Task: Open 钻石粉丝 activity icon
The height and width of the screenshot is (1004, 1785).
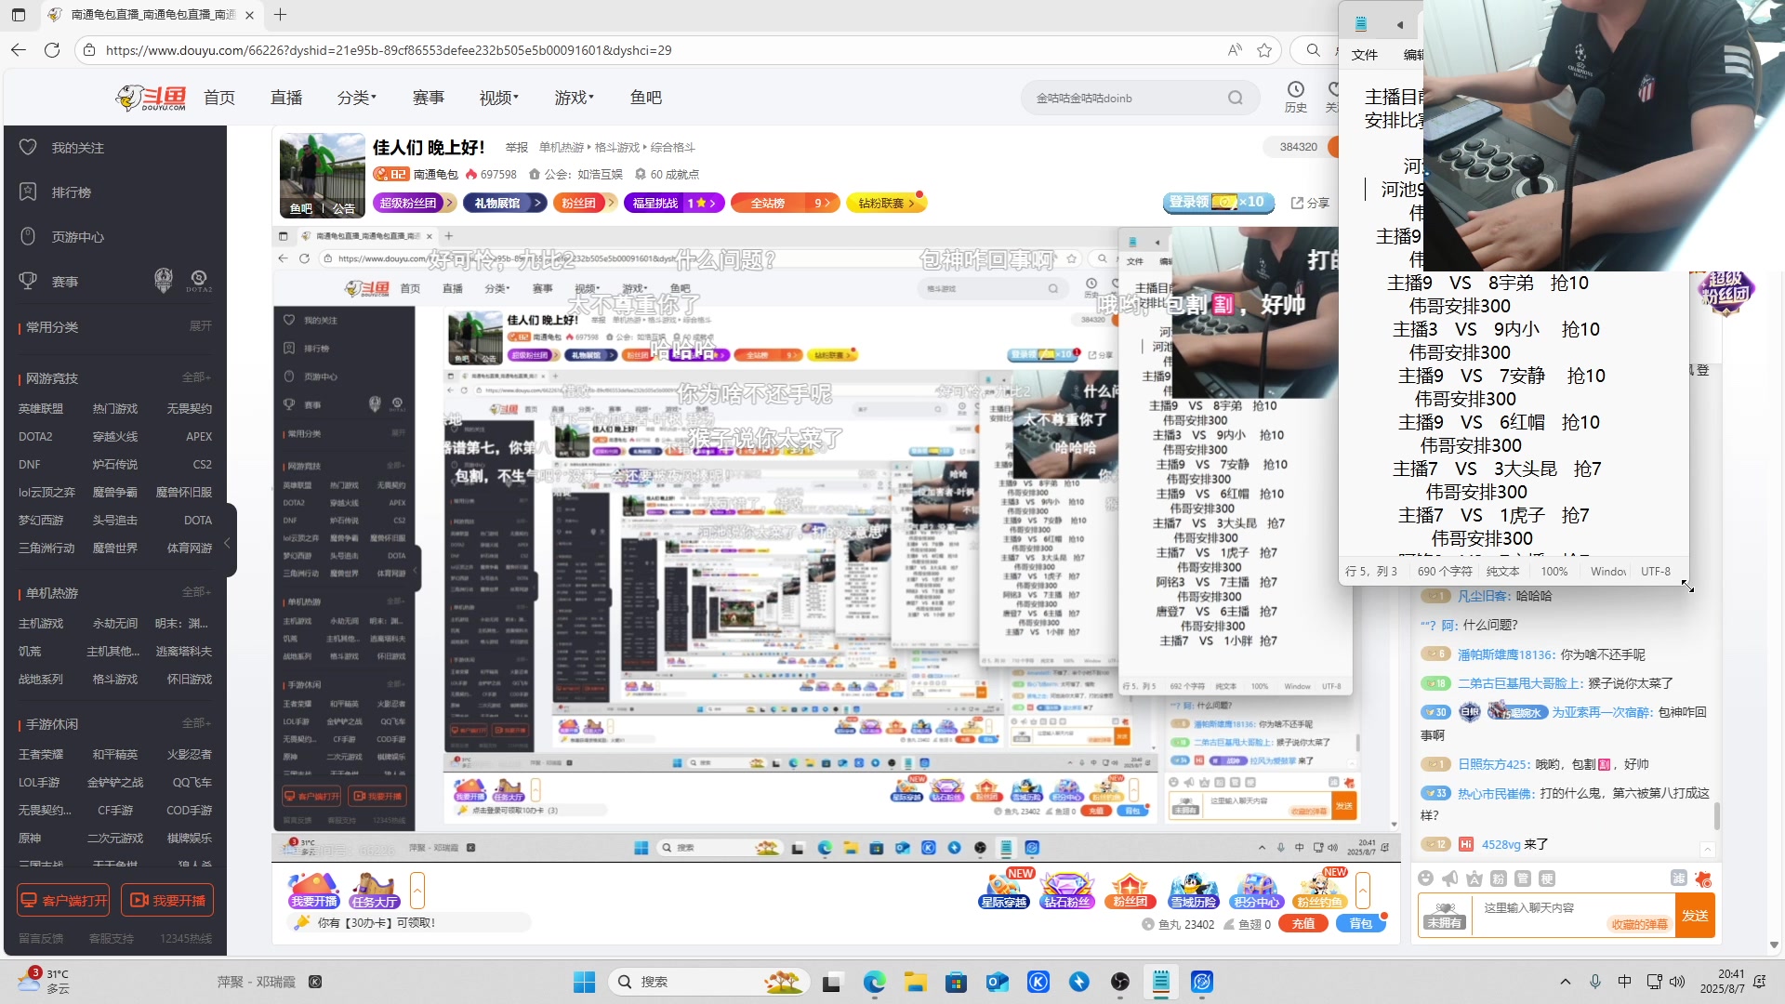Action: (1066, 890)
